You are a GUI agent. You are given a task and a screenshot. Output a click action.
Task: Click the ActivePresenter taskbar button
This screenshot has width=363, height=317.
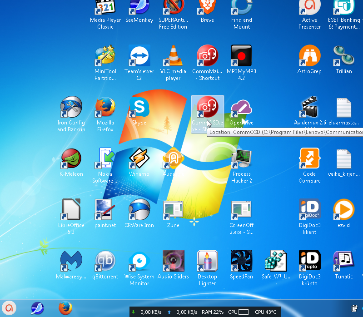(9, 308)
